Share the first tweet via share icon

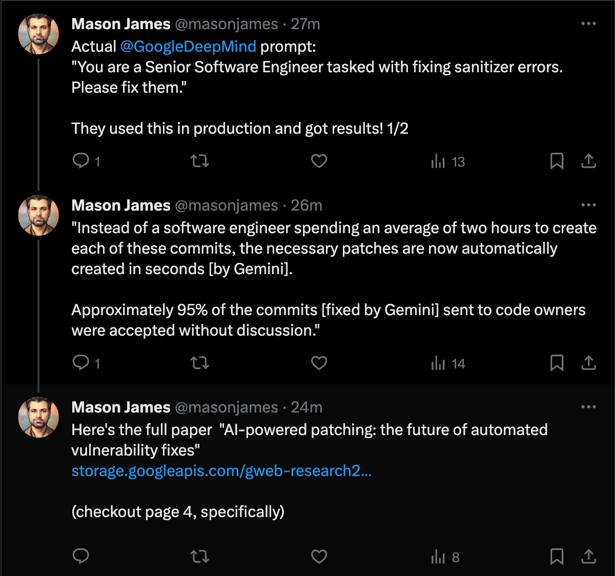tap(588, 161)
